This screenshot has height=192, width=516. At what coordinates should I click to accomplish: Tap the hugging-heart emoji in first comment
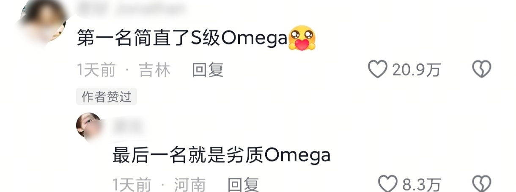click(x=302, y=38)
